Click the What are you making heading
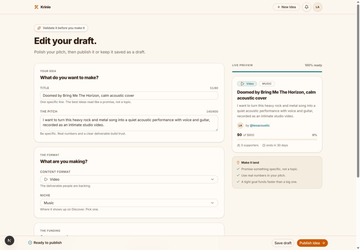The image size is (360, 250). tap(64, 162)
